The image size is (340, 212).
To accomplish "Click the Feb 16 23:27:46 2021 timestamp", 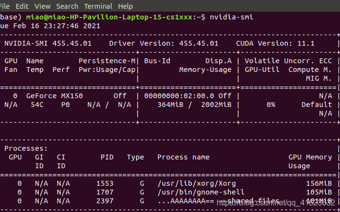I will coord(57,26).
